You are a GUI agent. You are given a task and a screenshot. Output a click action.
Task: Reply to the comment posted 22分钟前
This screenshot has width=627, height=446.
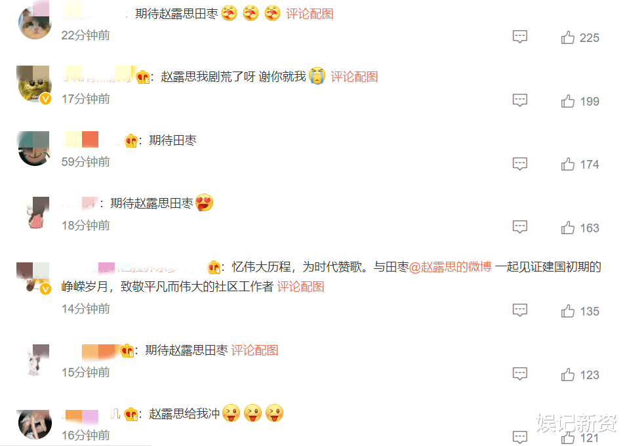click(520, 37)
